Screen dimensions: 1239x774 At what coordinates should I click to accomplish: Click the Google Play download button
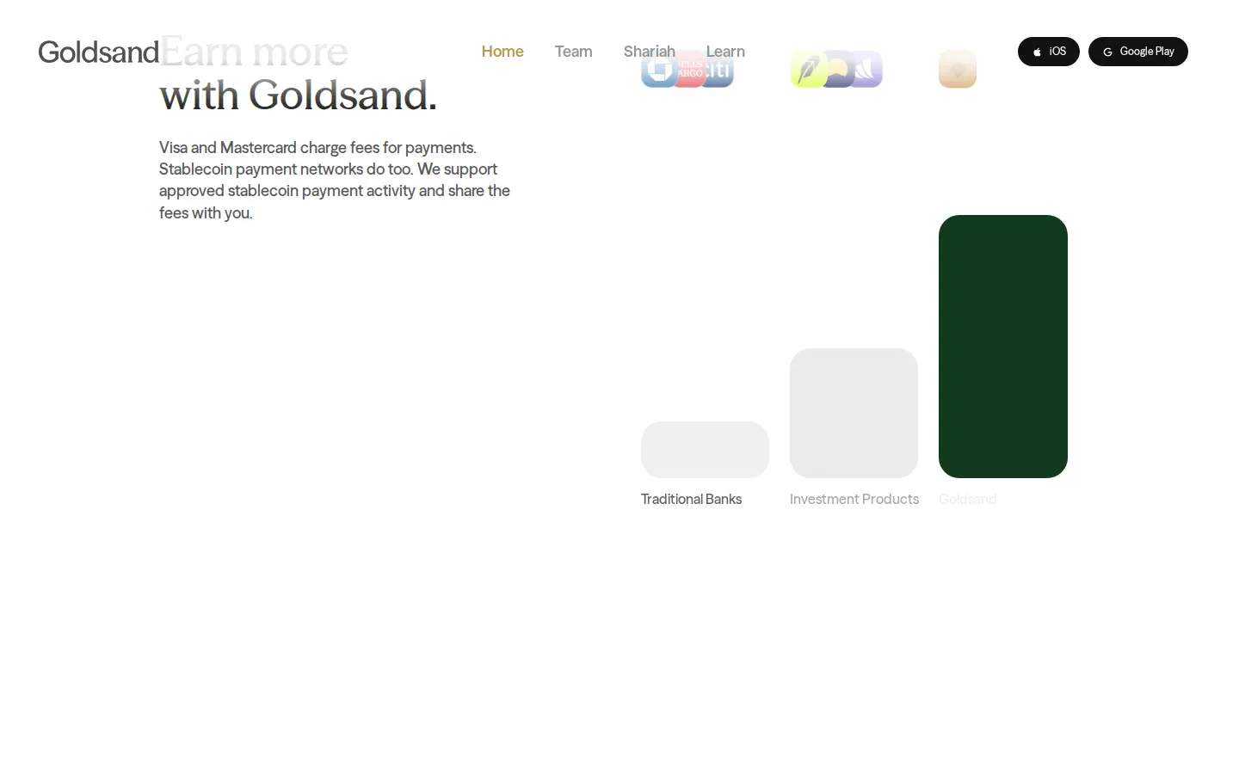click(x=1138, y=52)
